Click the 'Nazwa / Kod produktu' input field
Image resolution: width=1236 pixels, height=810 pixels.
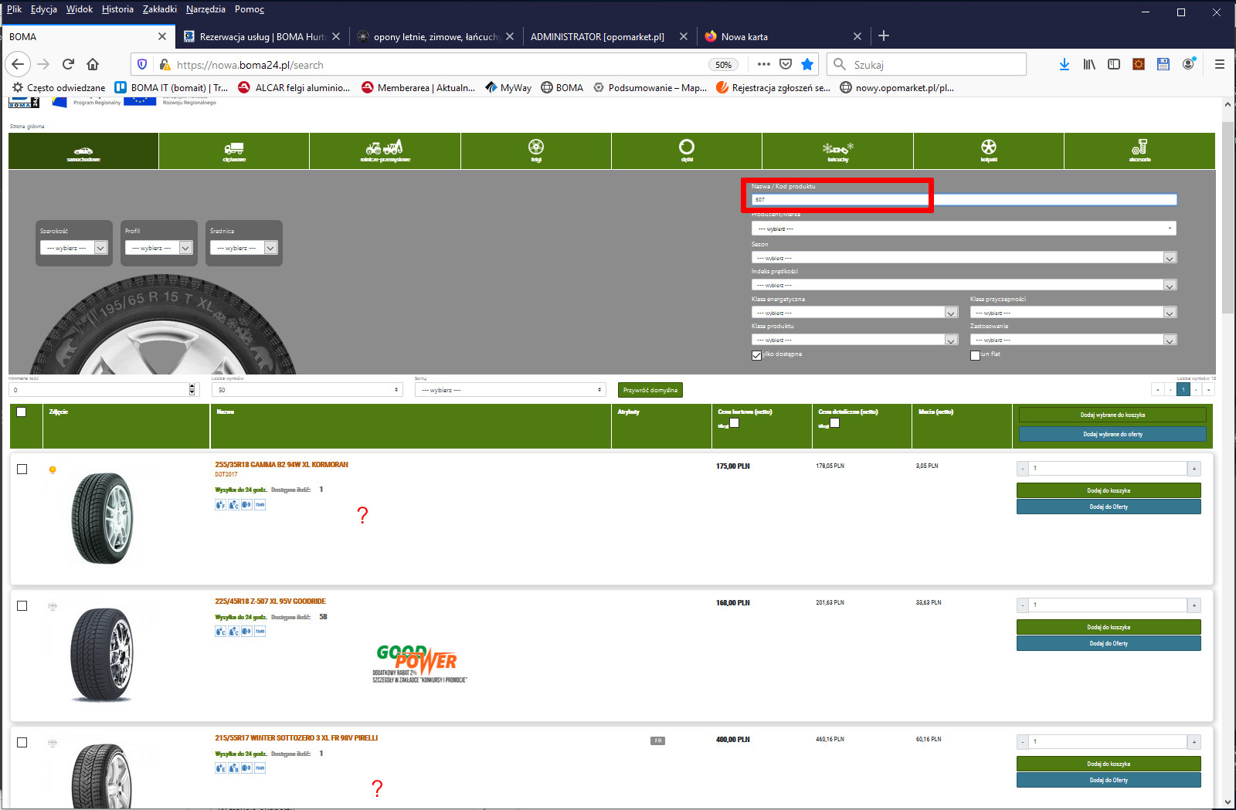click(x=963, y=199)
